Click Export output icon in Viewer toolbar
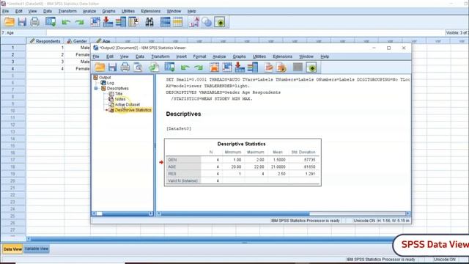The image size is (469, 264). pos(154,67)
